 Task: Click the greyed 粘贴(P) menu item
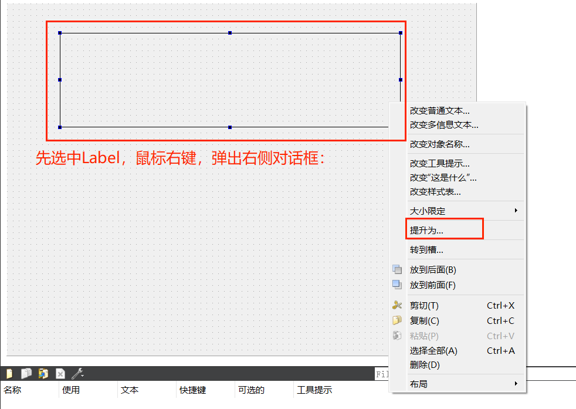(x=458, y=336)
